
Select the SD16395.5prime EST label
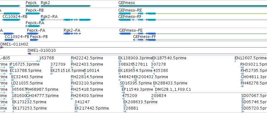[136, 83]
